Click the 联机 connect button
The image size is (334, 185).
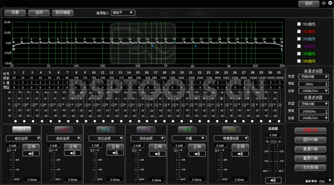pyautogui.click(x=309, y=3)
